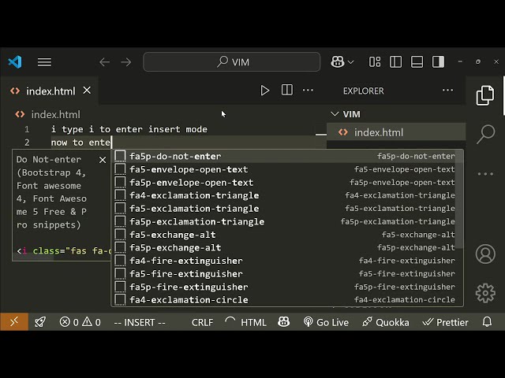Toggle the primary side bar
Screen dimensions: 505x378
(x=395, y=61)
